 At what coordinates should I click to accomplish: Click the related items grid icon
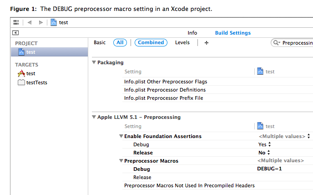tap(16, 22)
